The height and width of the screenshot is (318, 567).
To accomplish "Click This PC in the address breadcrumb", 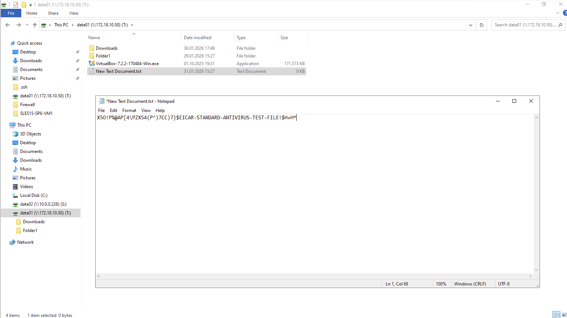I will pyautogui.click(x=61, y=25).
